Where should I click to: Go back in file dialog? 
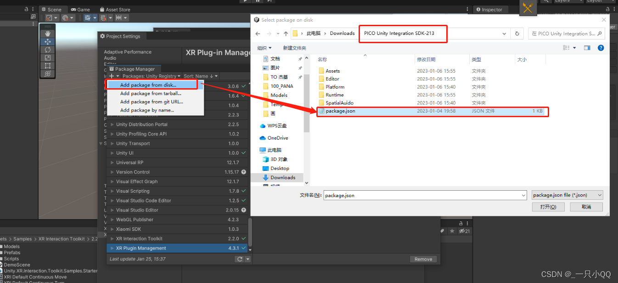coord(258,34)
